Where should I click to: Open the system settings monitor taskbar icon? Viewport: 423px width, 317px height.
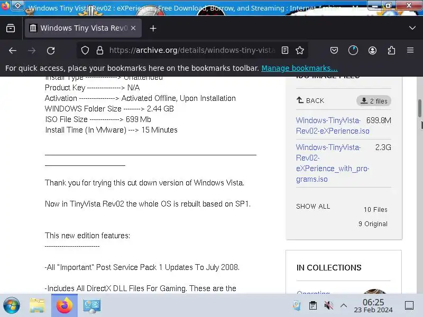point(91,305)
